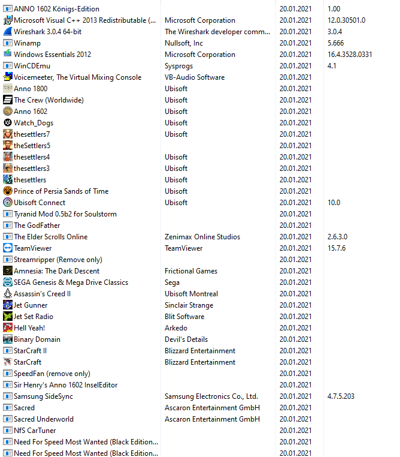Click publisher Blit Software
The height and width of the screenshot is (457, 400).
(x=184, y=316)
